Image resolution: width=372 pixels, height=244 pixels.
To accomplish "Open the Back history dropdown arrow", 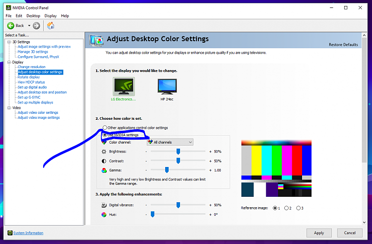I will pos(29,25).
